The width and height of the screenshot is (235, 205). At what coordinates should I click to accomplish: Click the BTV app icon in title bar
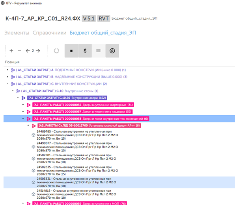click(3, 3)
